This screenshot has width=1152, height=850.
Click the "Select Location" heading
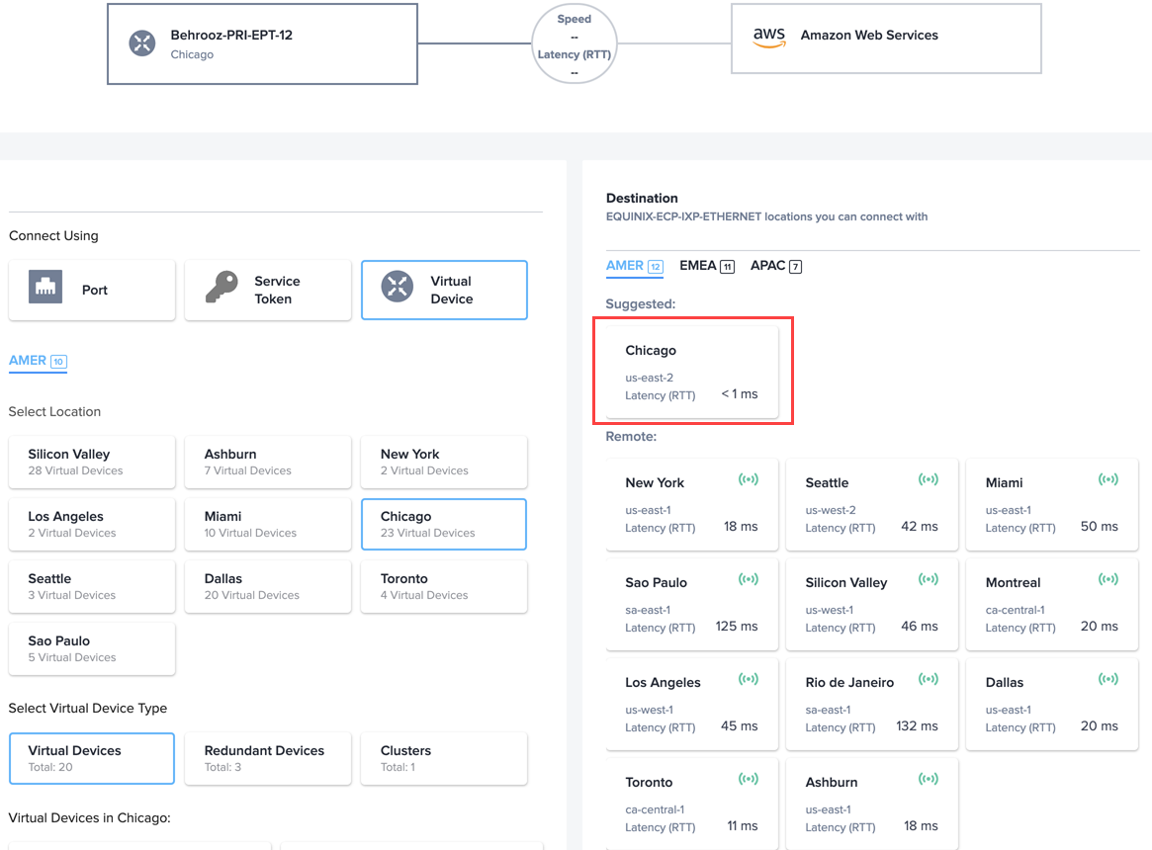(x=54, y=412)
